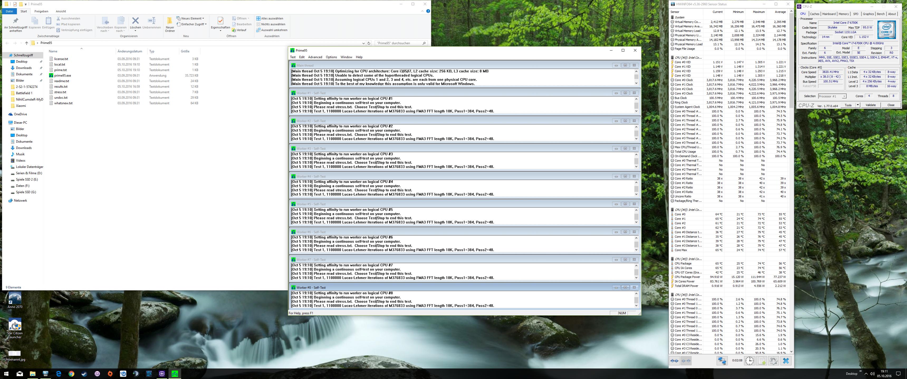The height and width of the screenshot is (379, 907).
Task: Open HWiNFO remote network monitoring icon
Action: (x=722, y=361)
